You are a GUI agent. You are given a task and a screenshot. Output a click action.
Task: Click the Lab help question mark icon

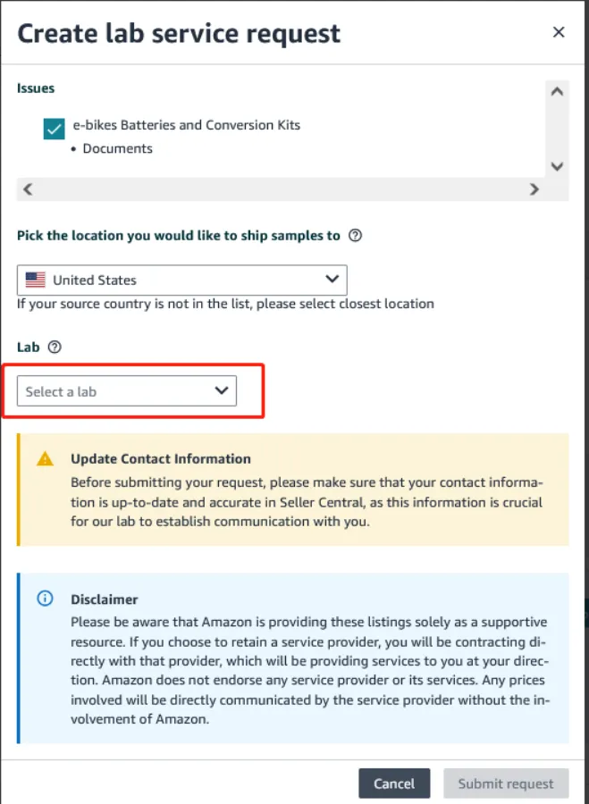point(53,347)
